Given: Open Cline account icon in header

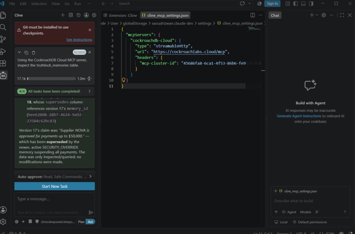Looking at the screenshot, I should pos(86,15).
